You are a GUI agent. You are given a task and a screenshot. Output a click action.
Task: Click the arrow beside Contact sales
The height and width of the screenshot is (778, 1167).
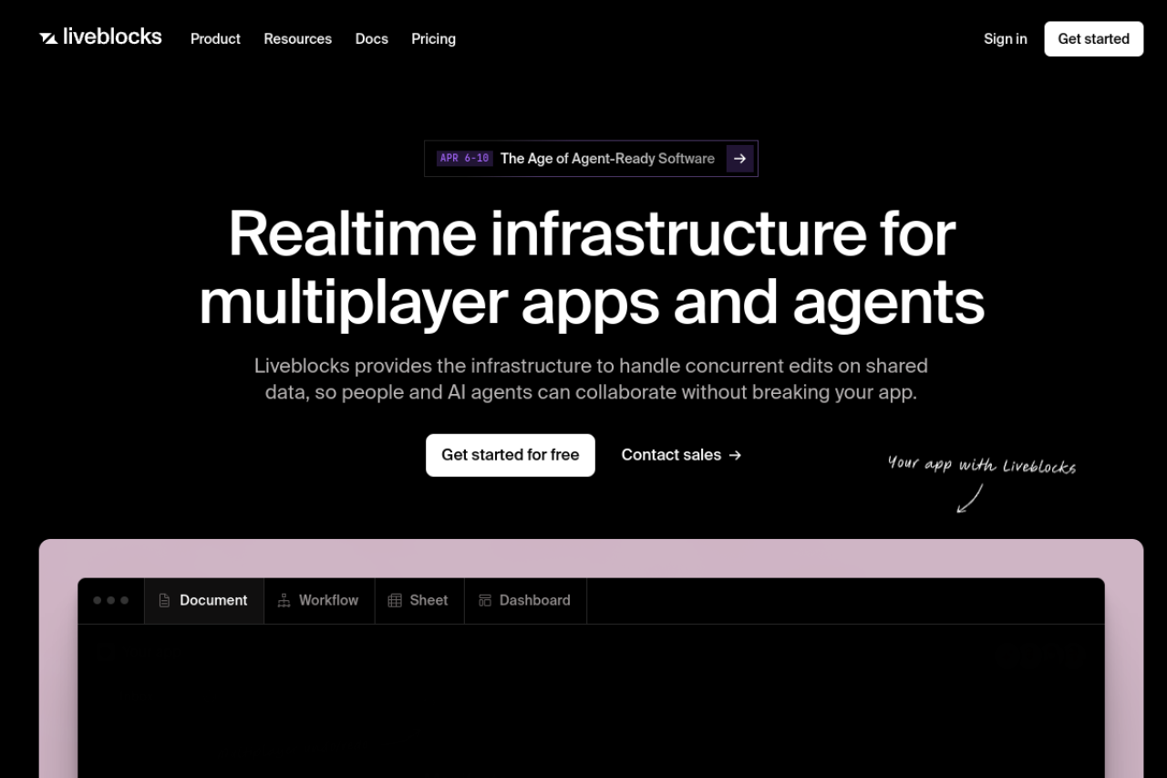(x=736, y=455)
